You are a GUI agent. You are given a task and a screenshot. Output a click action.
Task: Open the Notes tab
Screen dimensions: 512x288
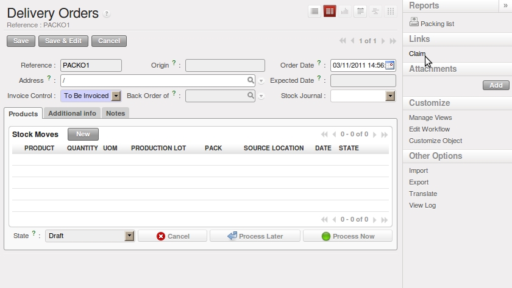point(115,113)
